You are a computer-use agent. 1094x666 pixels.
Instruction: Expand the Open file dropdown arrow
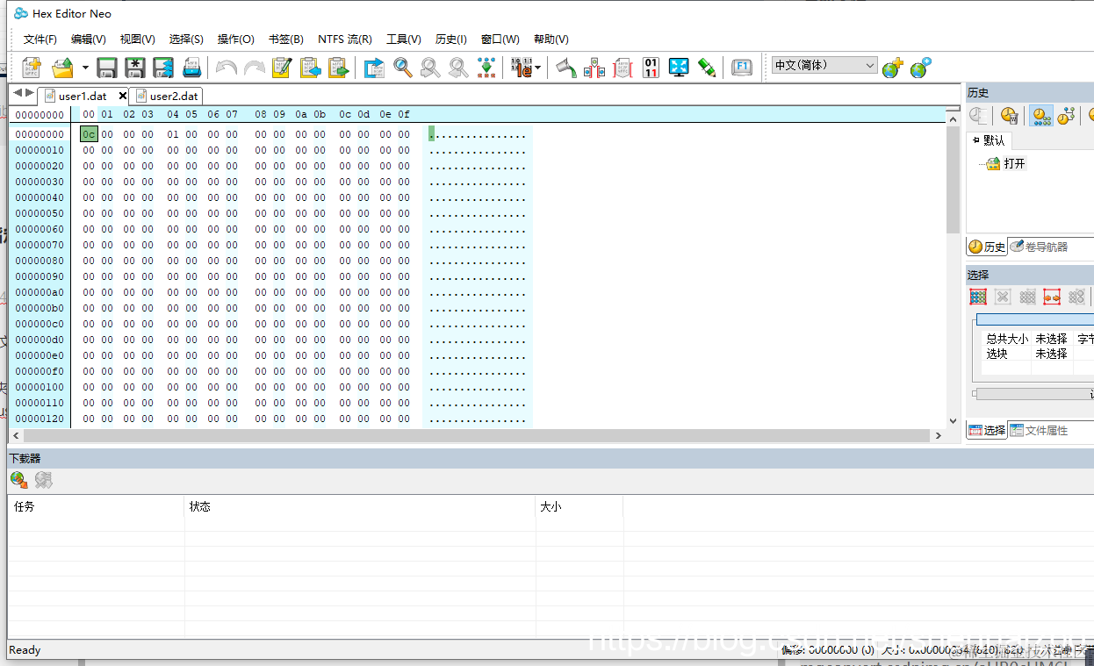tap(85, 68)
